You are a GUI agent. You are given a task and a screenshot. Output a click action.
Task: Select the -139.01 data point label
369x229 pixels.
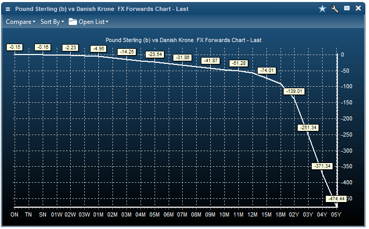(x=294, y=91)
